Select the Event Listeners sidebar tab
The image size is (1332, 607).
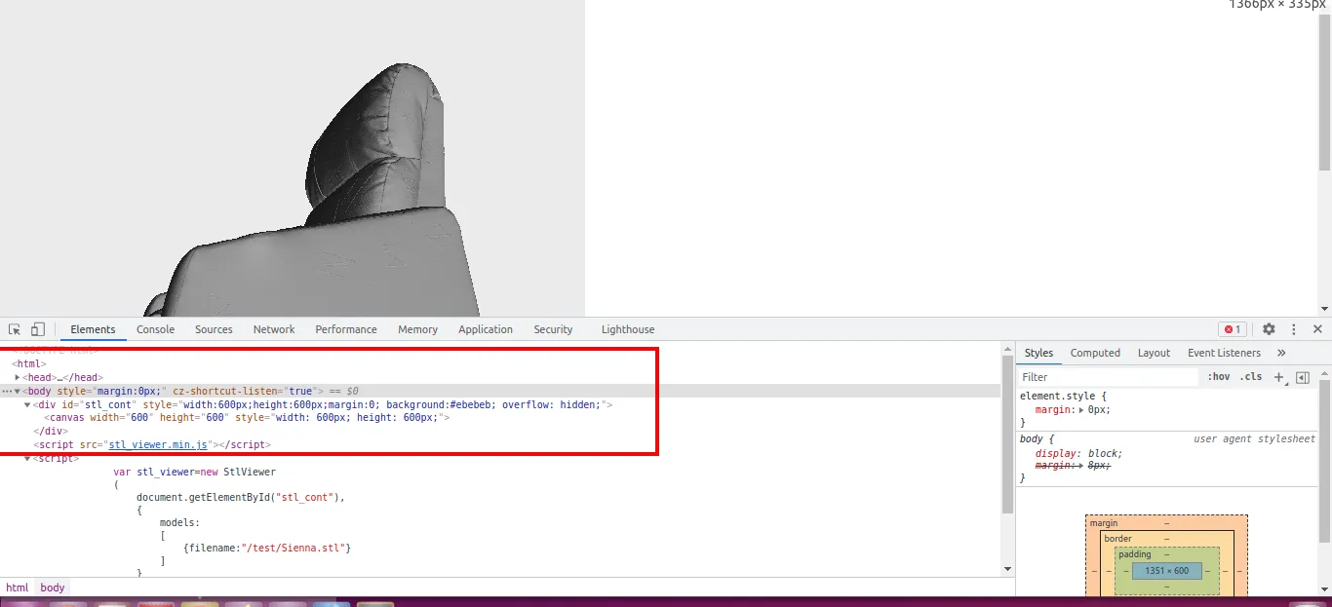[1224, 353]
